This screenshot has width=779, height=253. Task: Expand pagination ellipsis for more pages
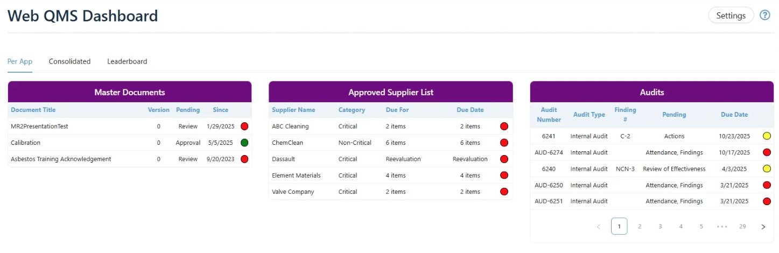coord(722,227)
